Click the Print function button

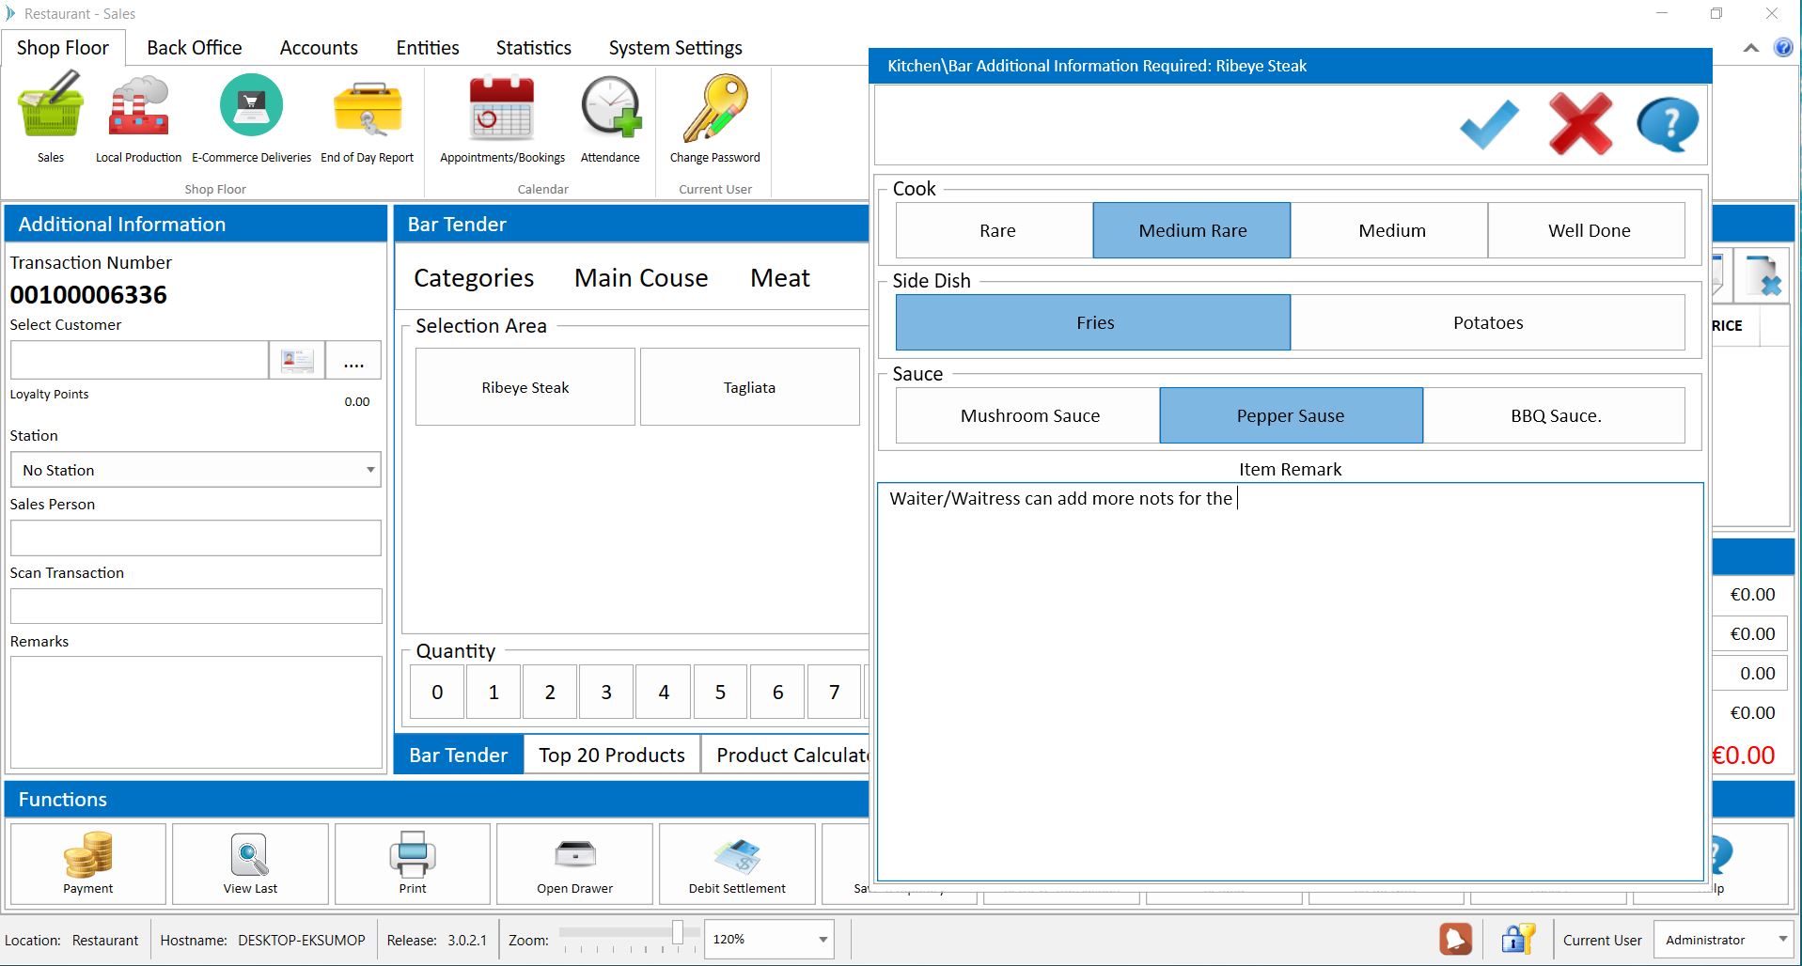point(412,864)
